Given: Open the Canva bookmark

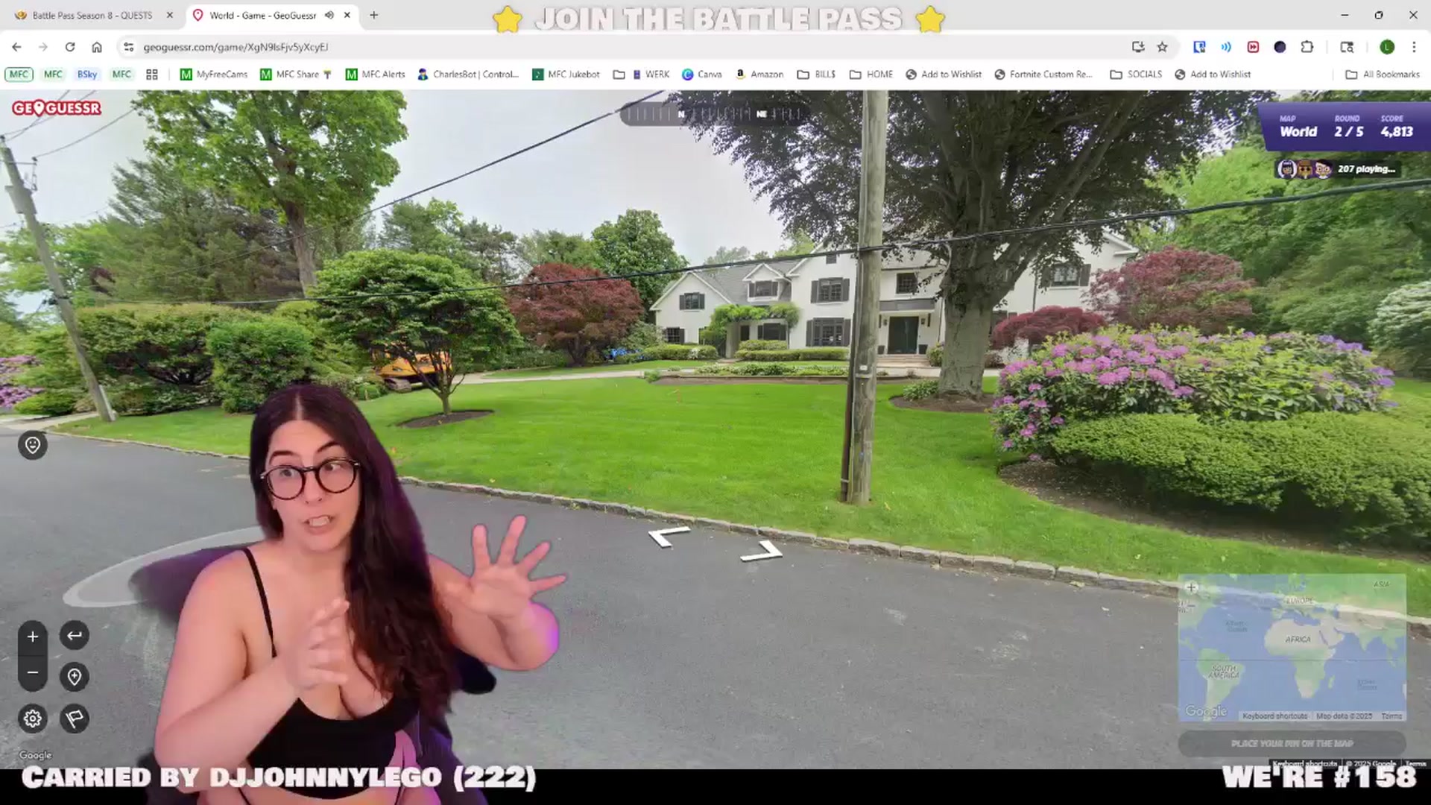Looking at the screenshot, I should click(702, 75).
